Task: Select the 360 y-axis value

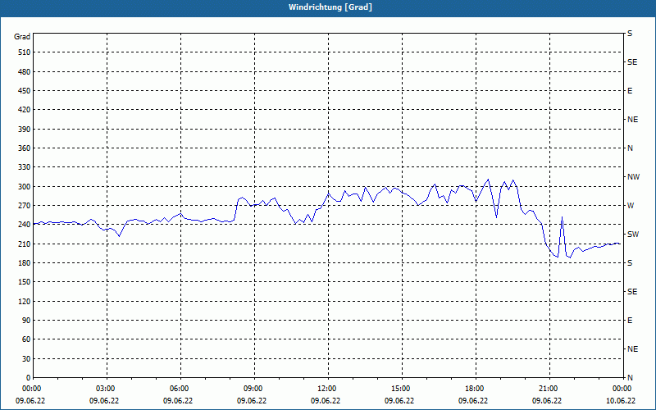Action: coord(25,148)
